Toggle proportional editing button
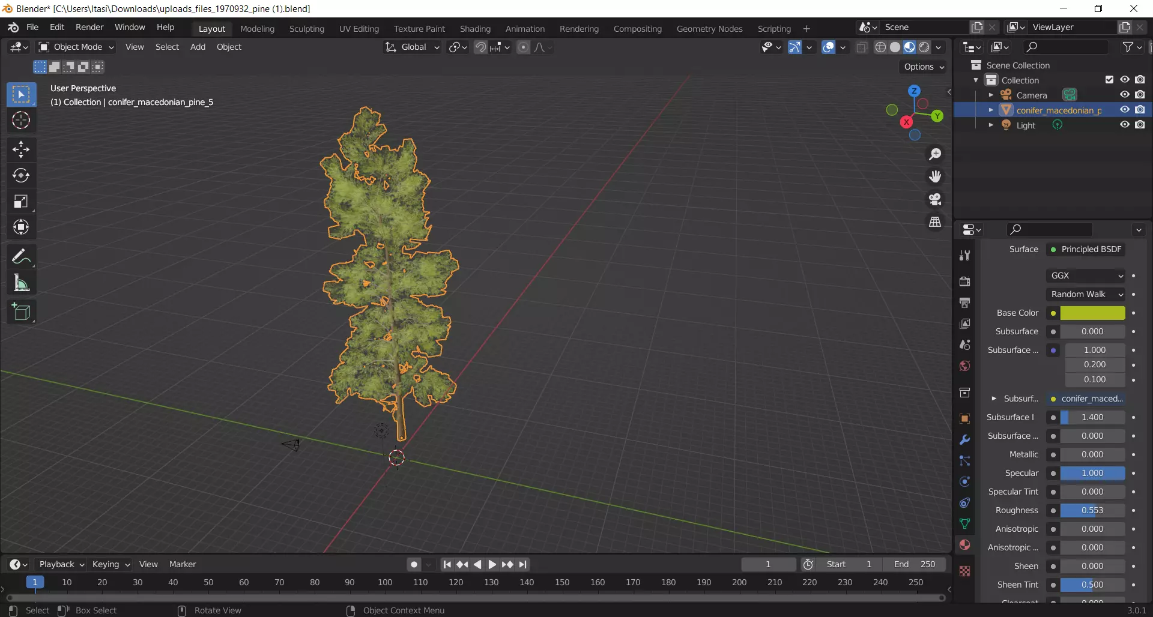This screenshot has width=1153, height=617. (524, 47)
